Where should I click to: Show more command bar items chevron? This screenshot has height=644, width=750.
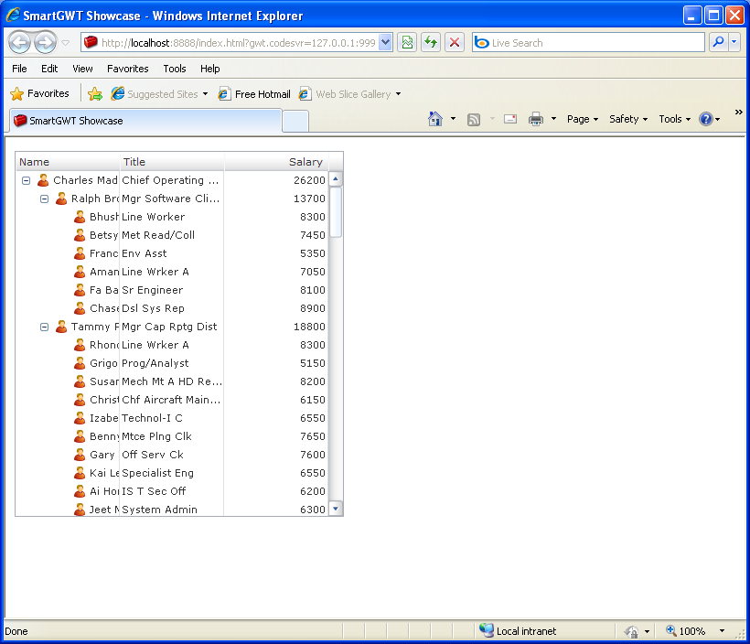tap(738, 112)
